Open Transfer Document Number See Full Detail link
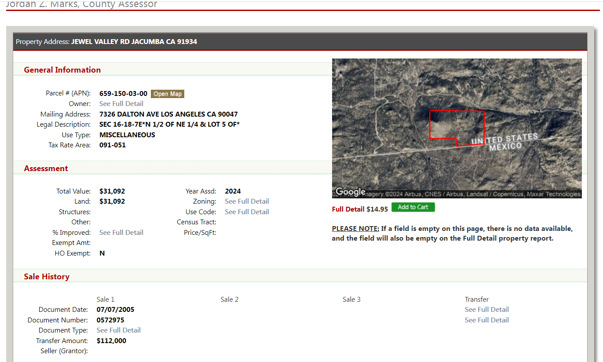603x362 pixels. point(487,320)
